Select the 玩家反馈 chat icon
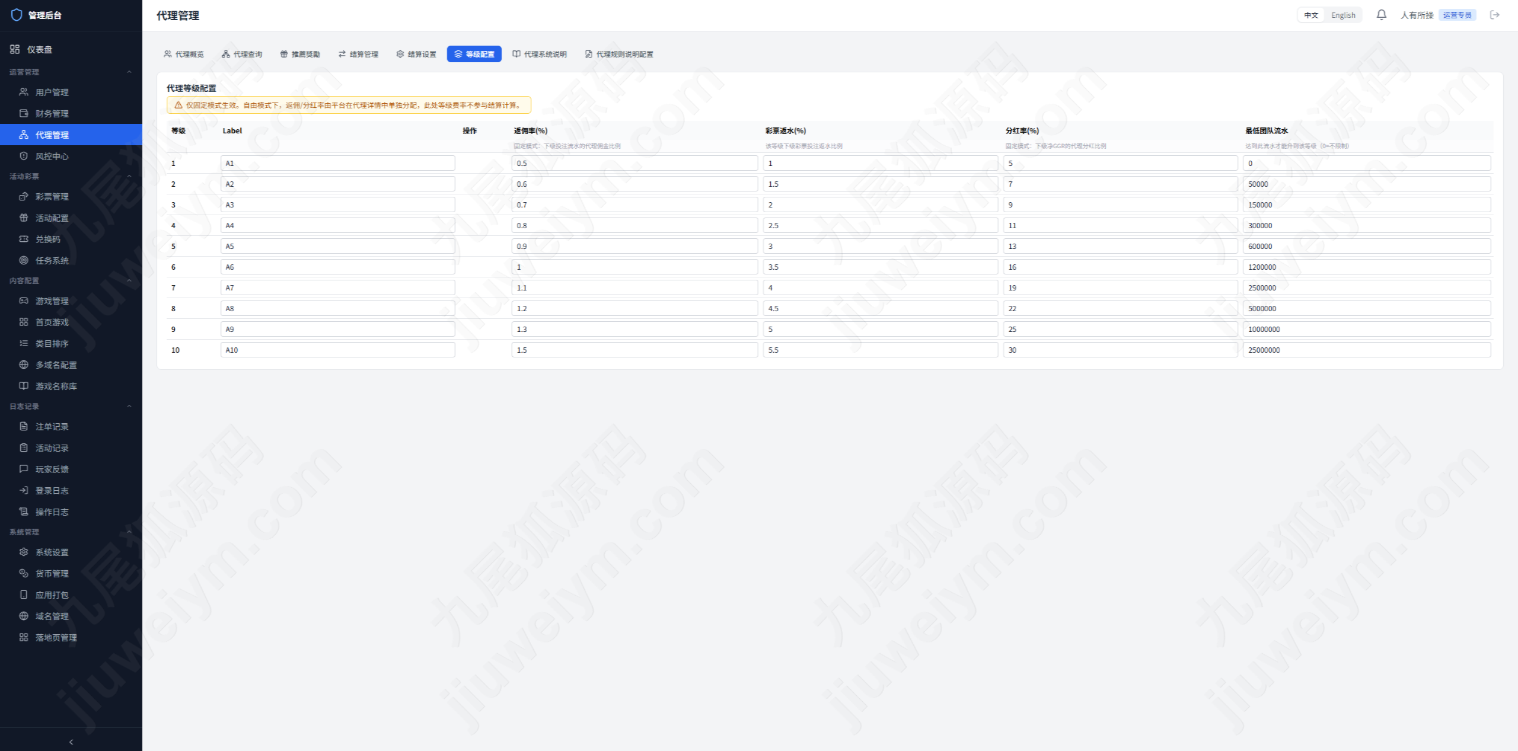The width and height of the screenshot is (1518, 751). click(24, 469)
